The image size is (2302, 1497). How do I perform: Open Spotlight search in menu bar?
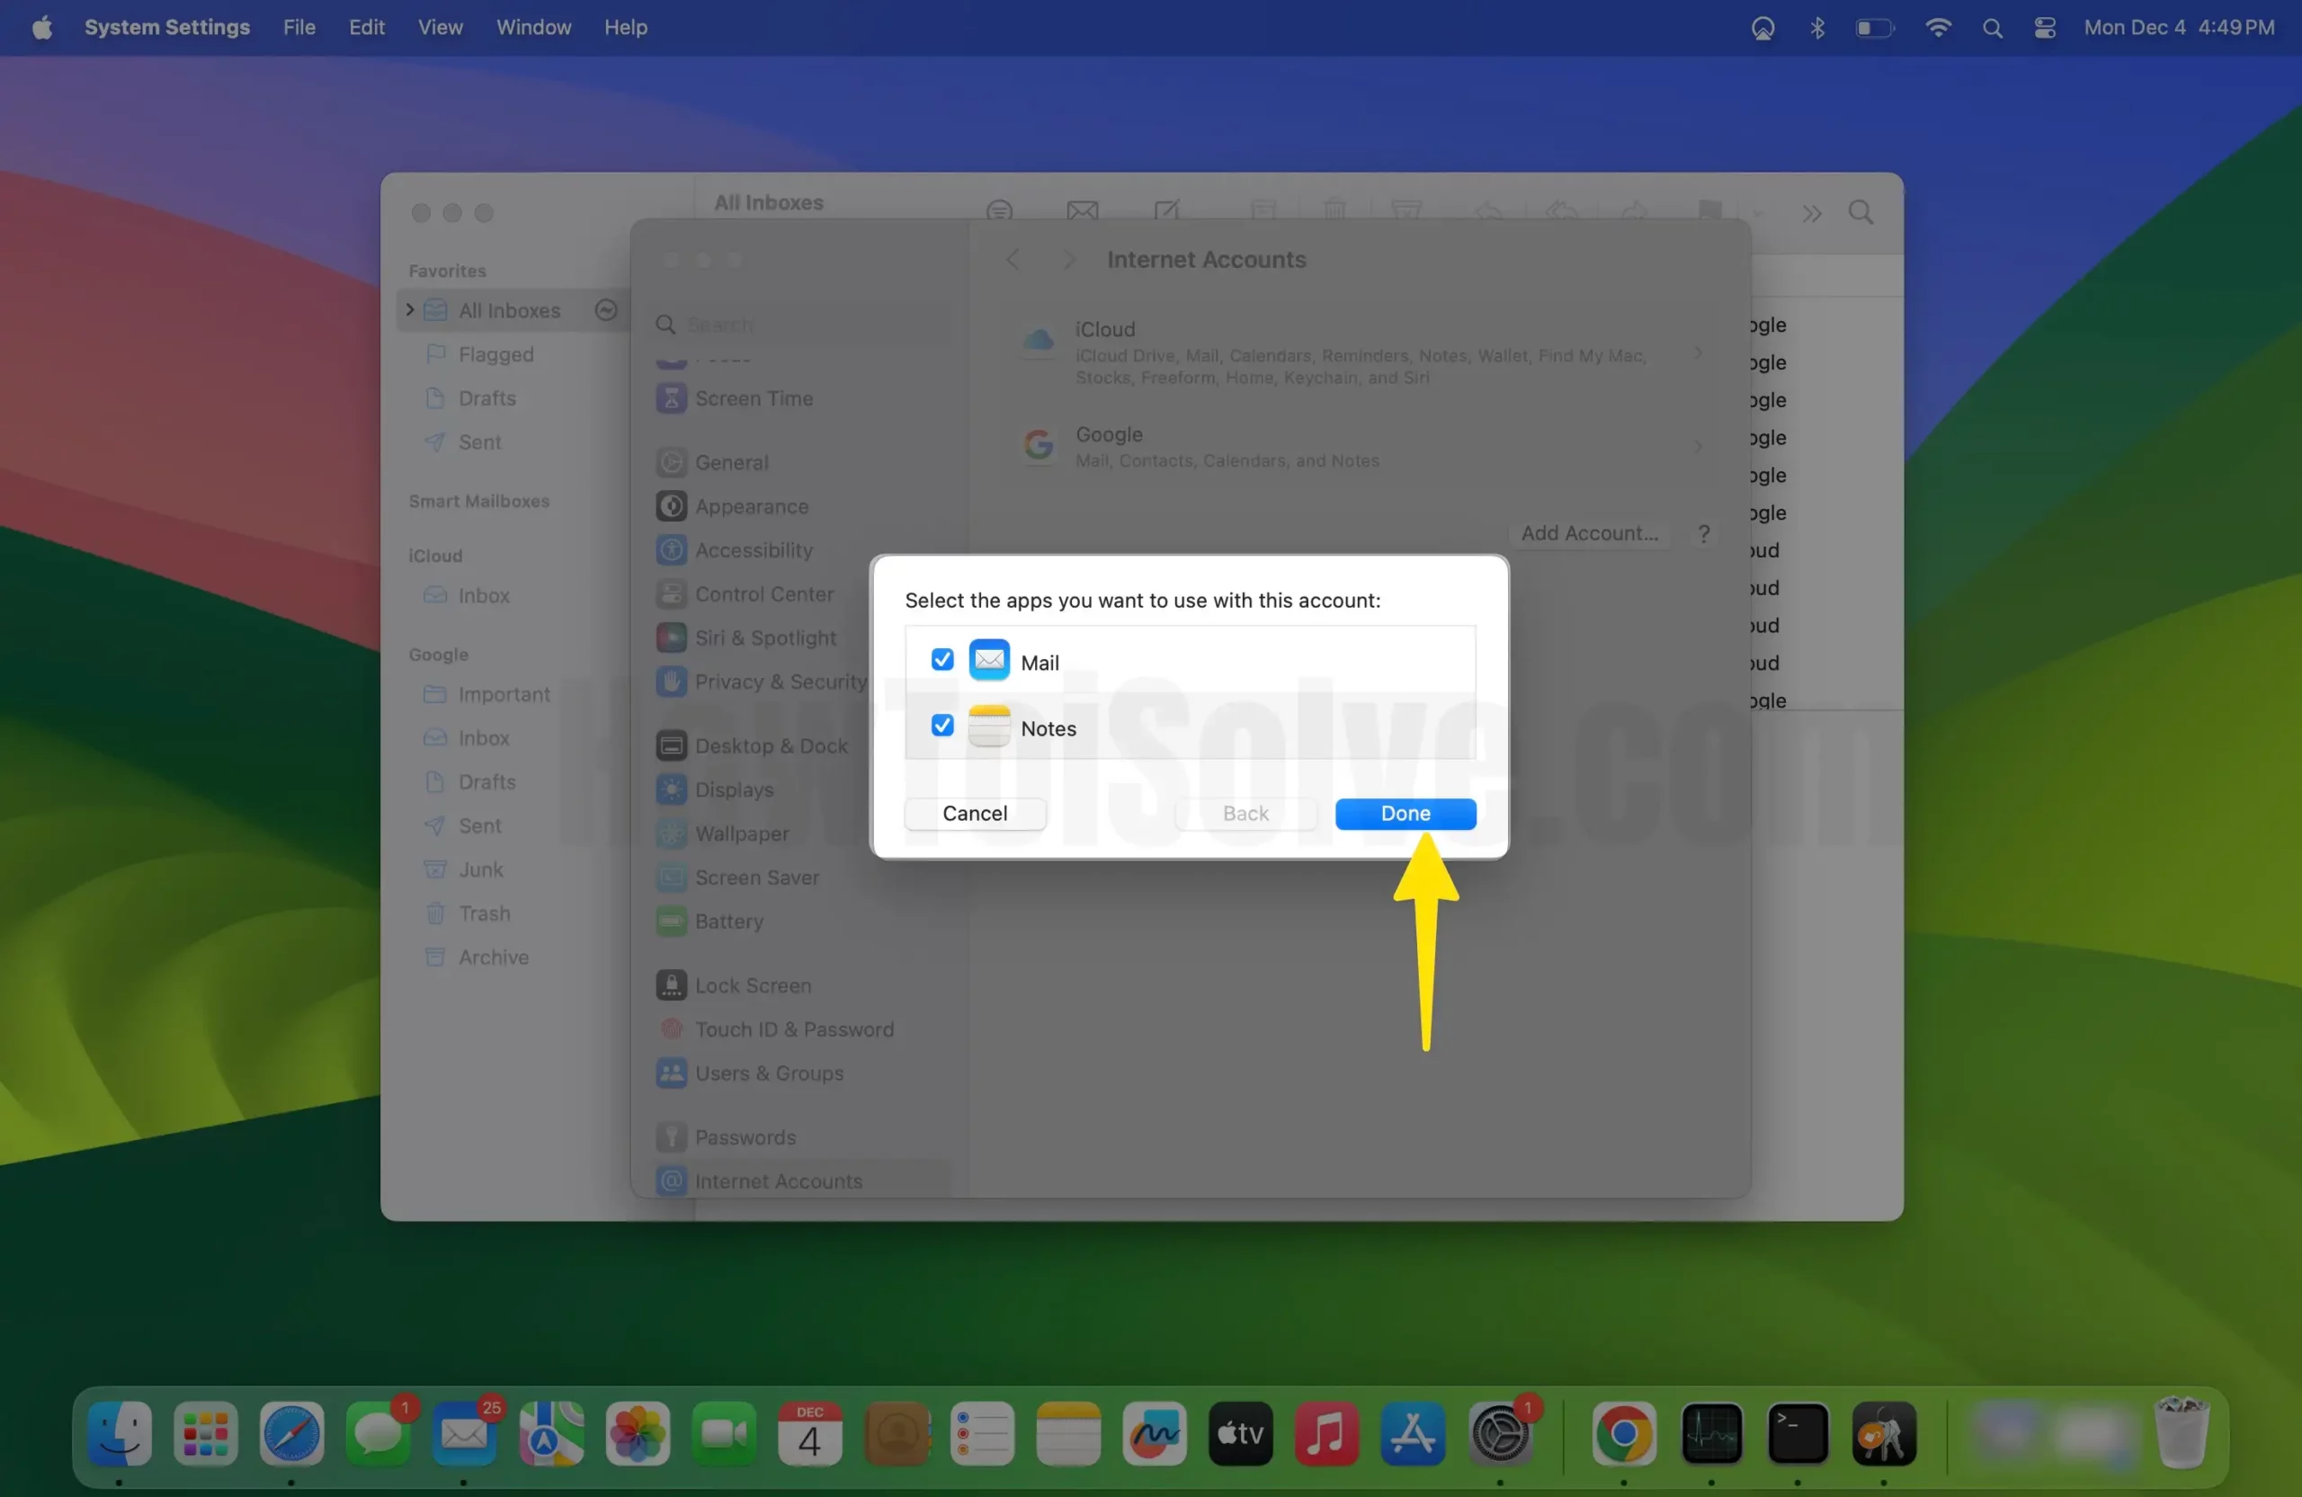(1992, 28)
